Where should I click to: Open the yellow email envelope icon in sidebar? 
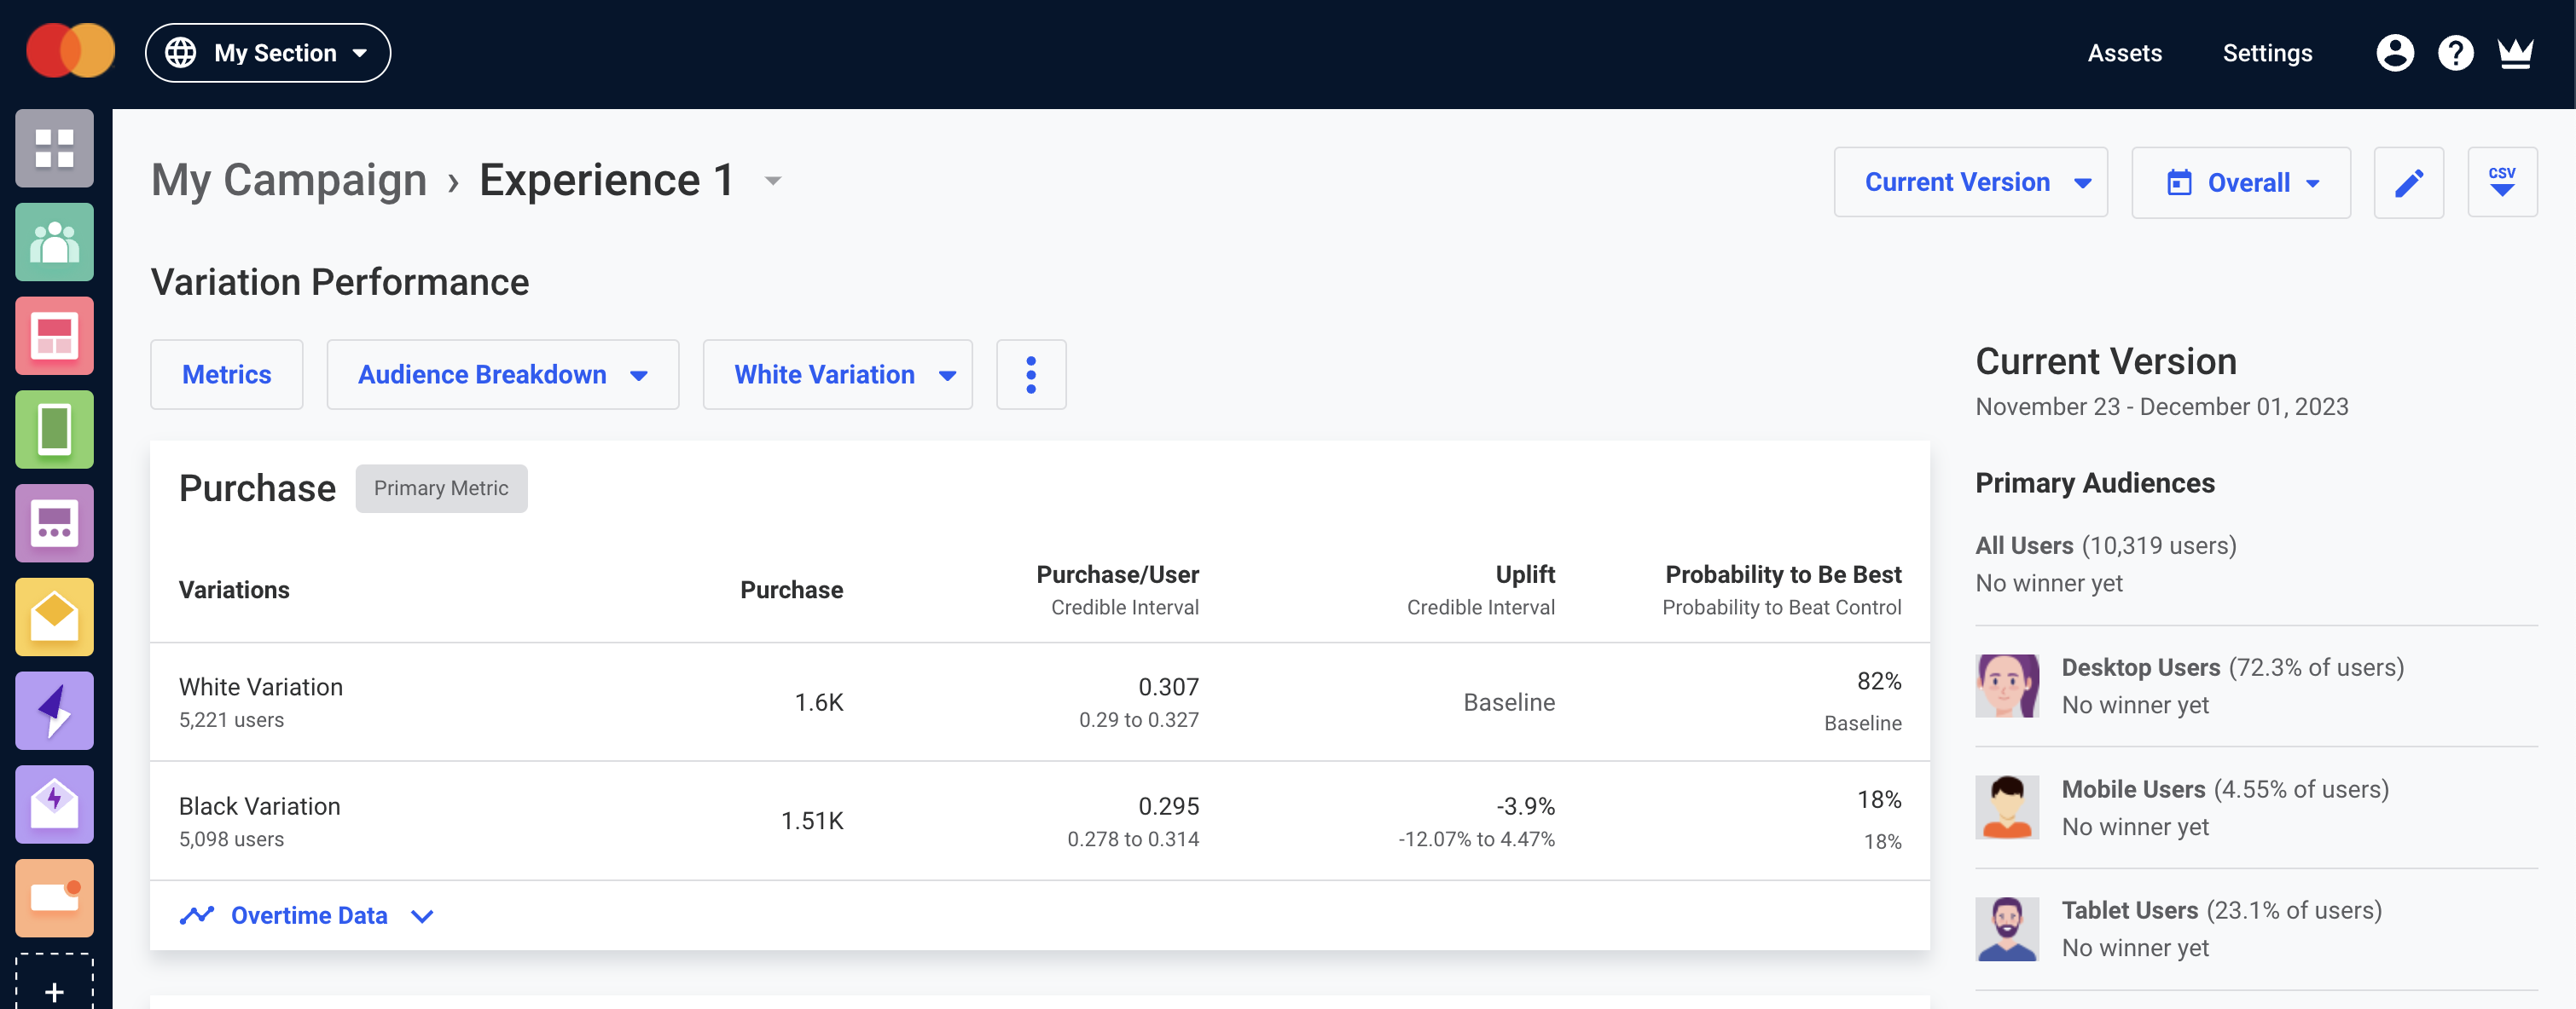click(54, 617)
